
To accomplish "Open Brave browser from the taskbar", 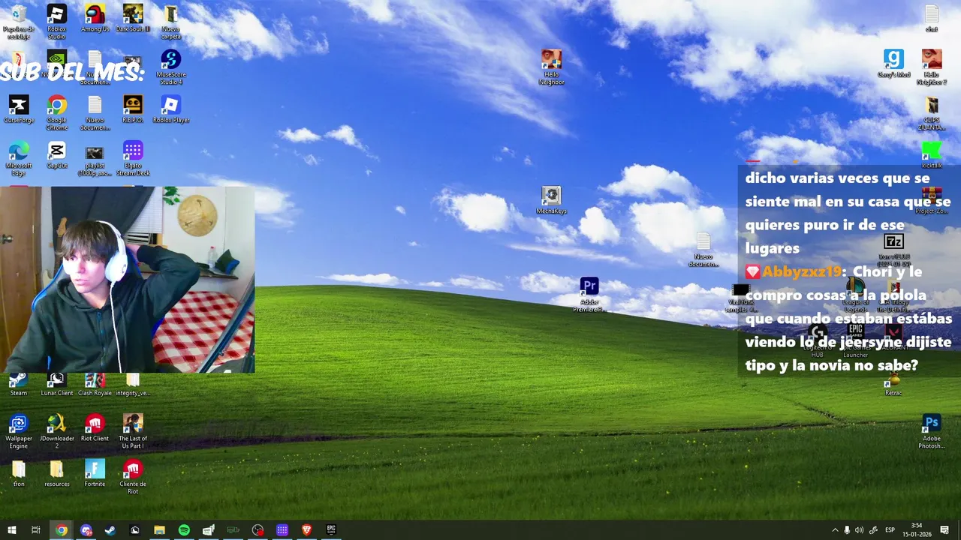I will pos(306,530).
